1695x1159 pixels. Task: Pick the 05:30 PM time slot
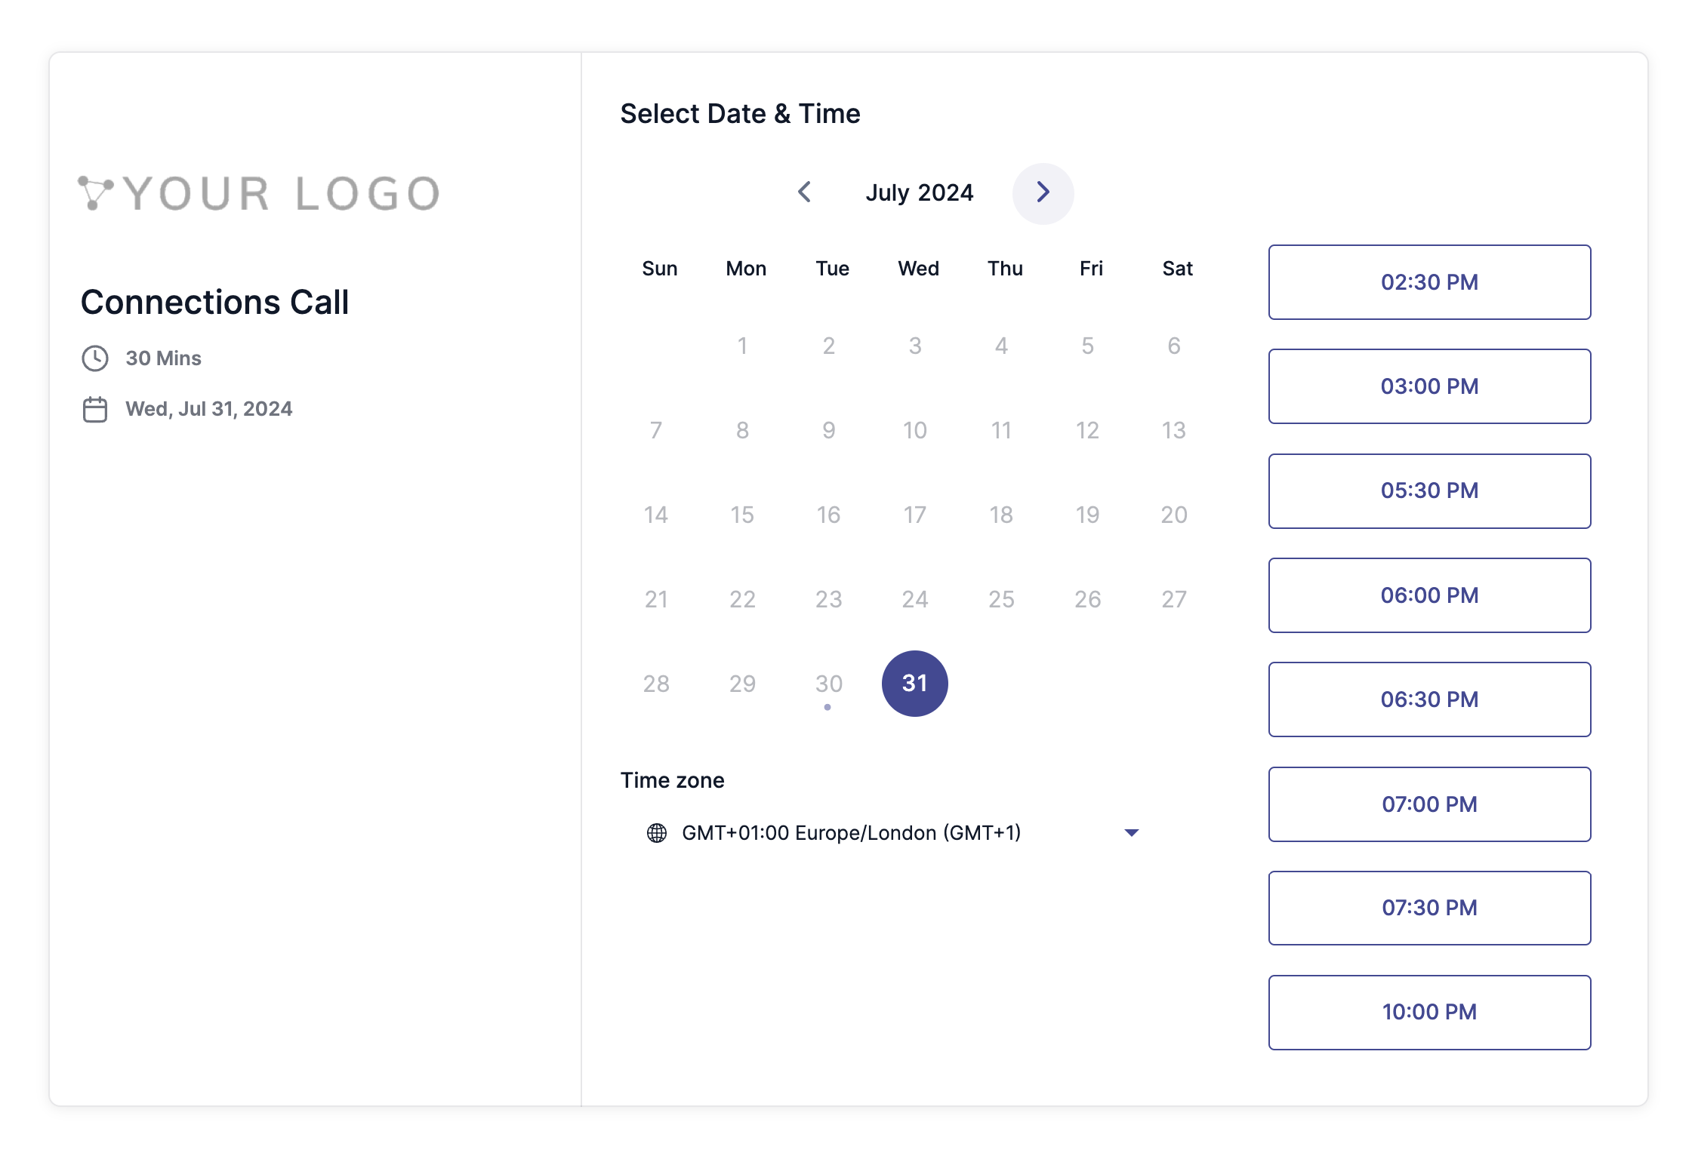pyautogui.click(x=1429, y=490)
